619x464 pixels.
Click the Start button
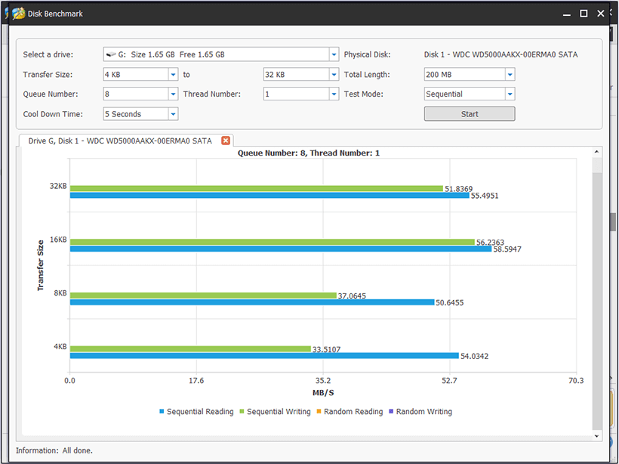click(x=470, y=114)
